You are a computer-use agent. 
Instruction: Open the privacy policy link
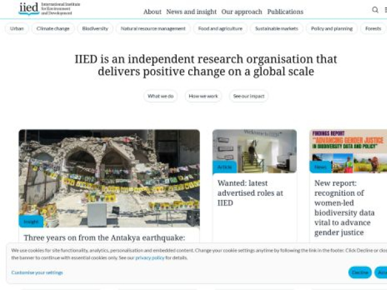(150, 258)
